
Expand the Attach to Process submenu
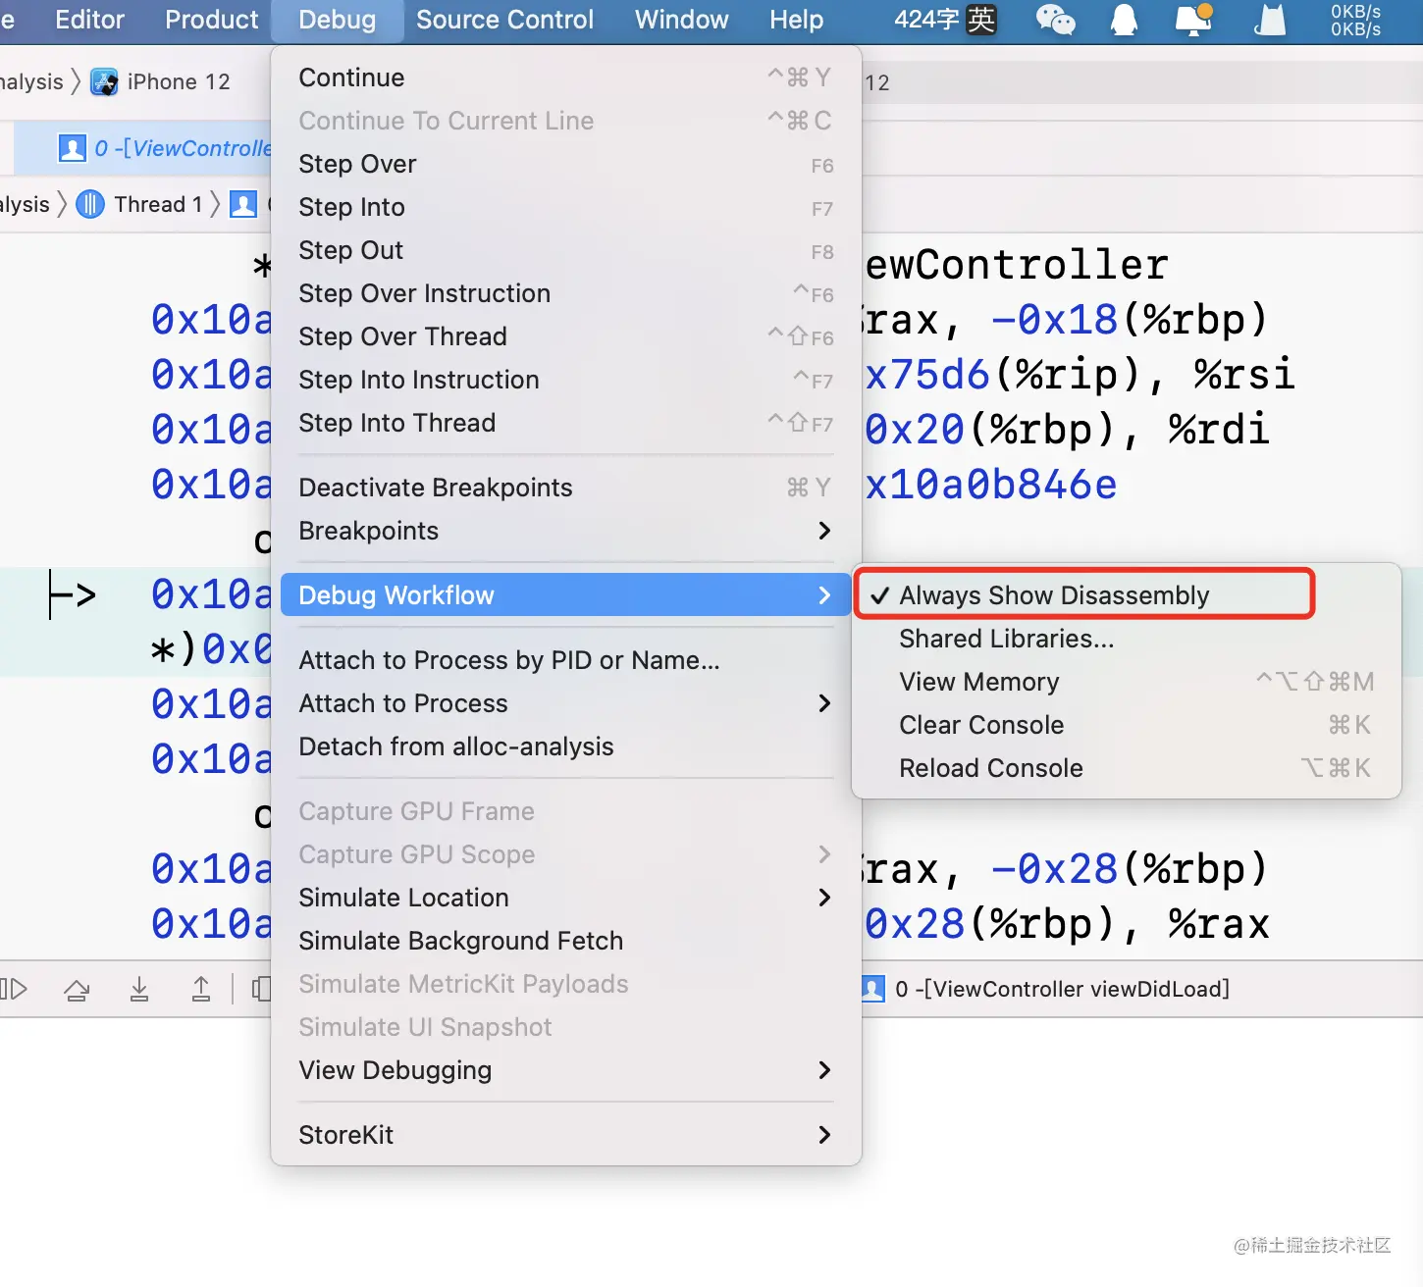(x=565, y=703)
